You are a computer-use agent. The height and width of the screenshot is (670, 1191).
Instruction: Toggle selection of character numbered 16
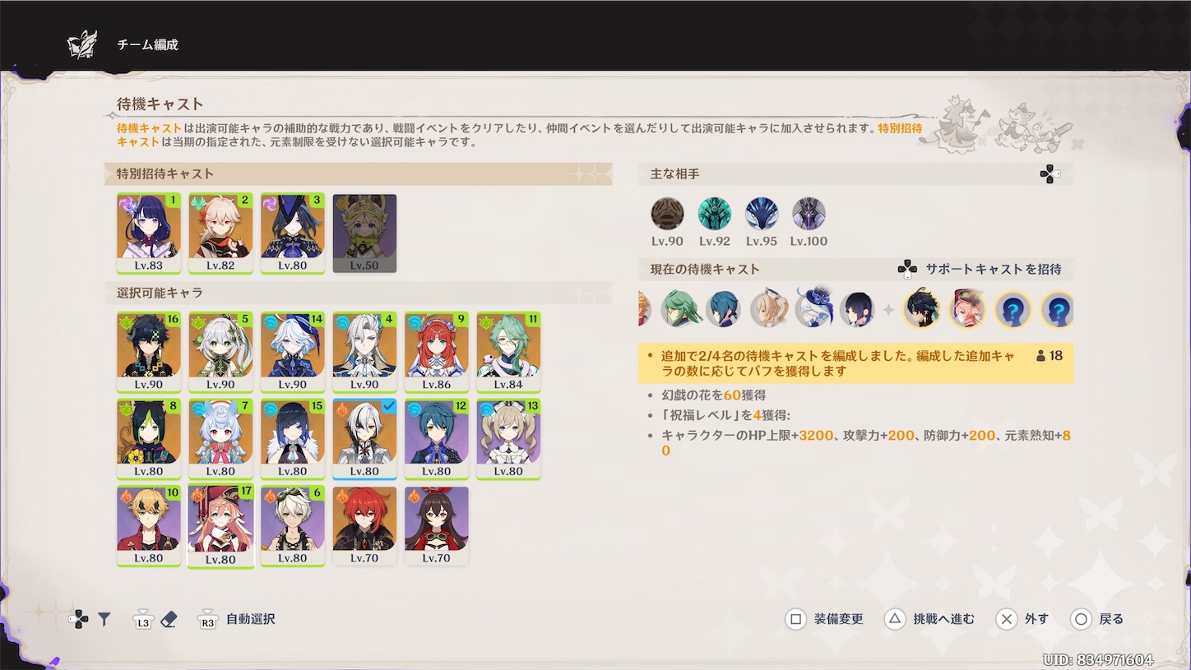(149, 352)
